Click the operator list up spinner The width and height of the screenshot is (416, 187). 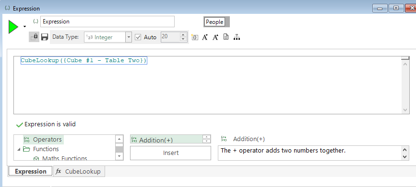pos(207,137)
